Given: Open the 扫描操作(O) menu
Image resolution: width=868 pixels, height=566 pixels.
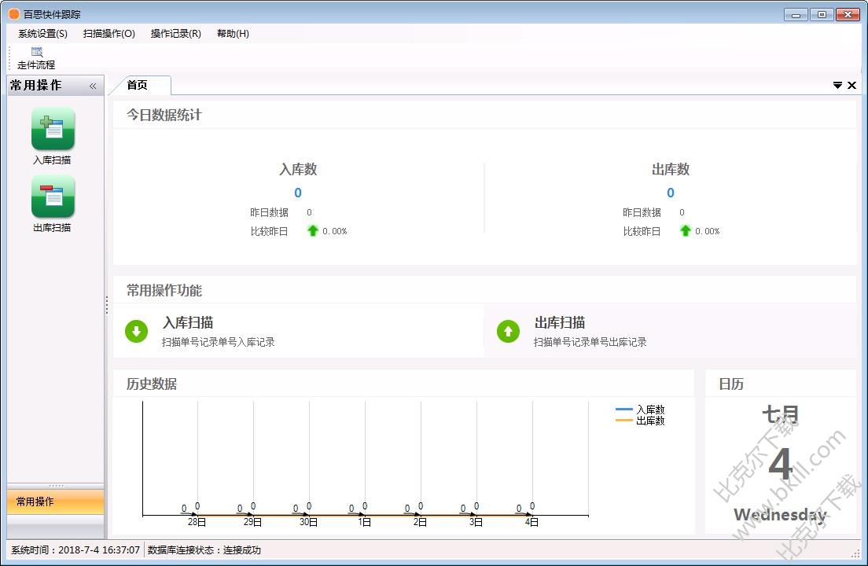Looking at the screenshot, I should (110, 34).
